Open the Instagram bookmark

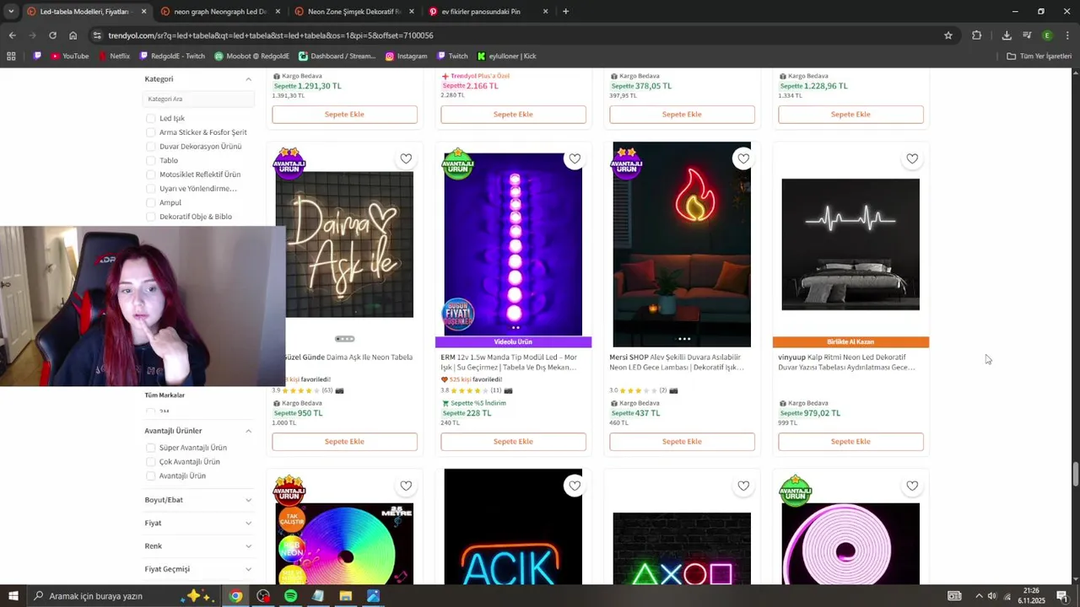(x=406, y=56)
